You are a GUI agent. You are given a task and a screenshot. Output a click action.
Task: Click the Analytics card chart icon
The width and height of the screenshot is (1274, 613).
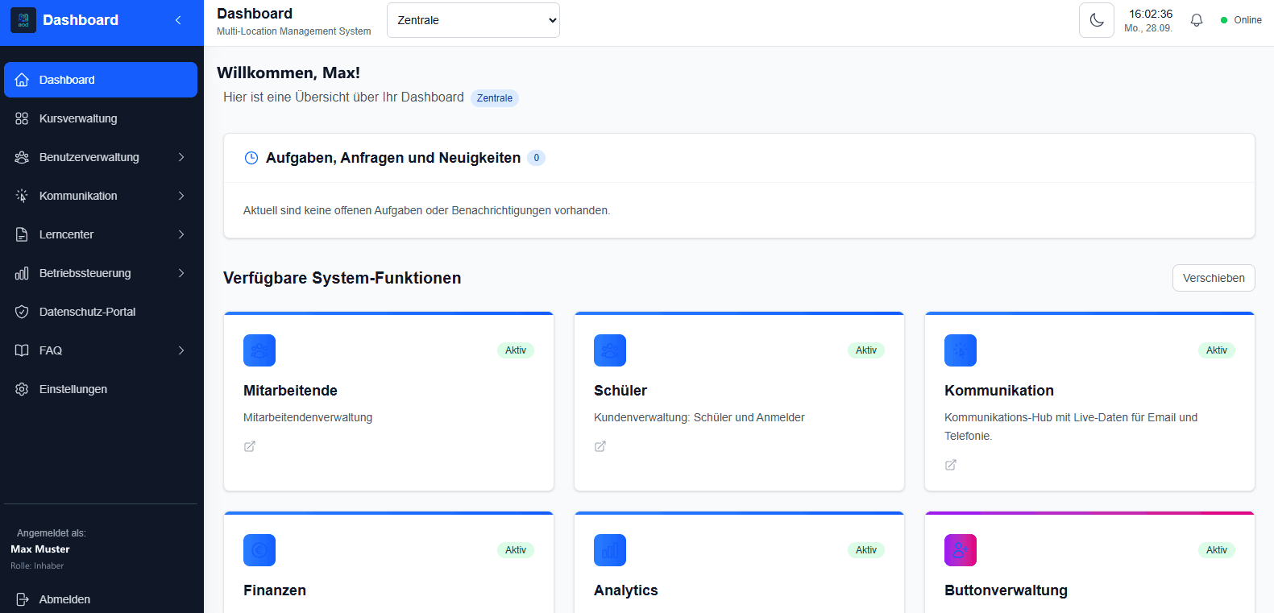pyautogui.click(x=610, y=550)
